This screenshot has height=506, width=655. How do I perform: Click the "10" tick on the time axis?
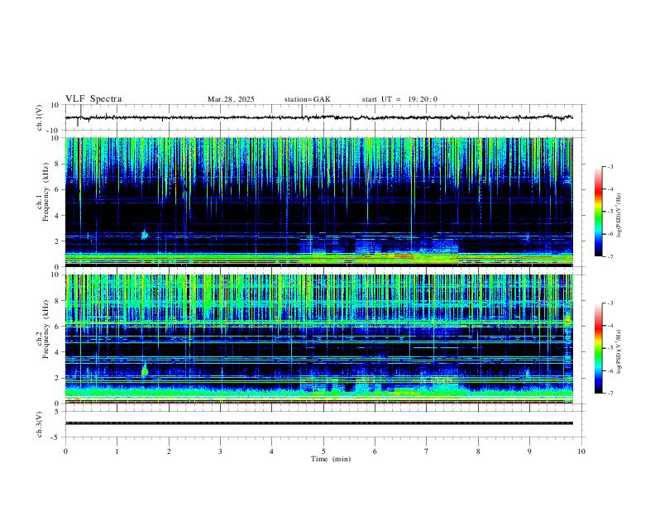581,451
